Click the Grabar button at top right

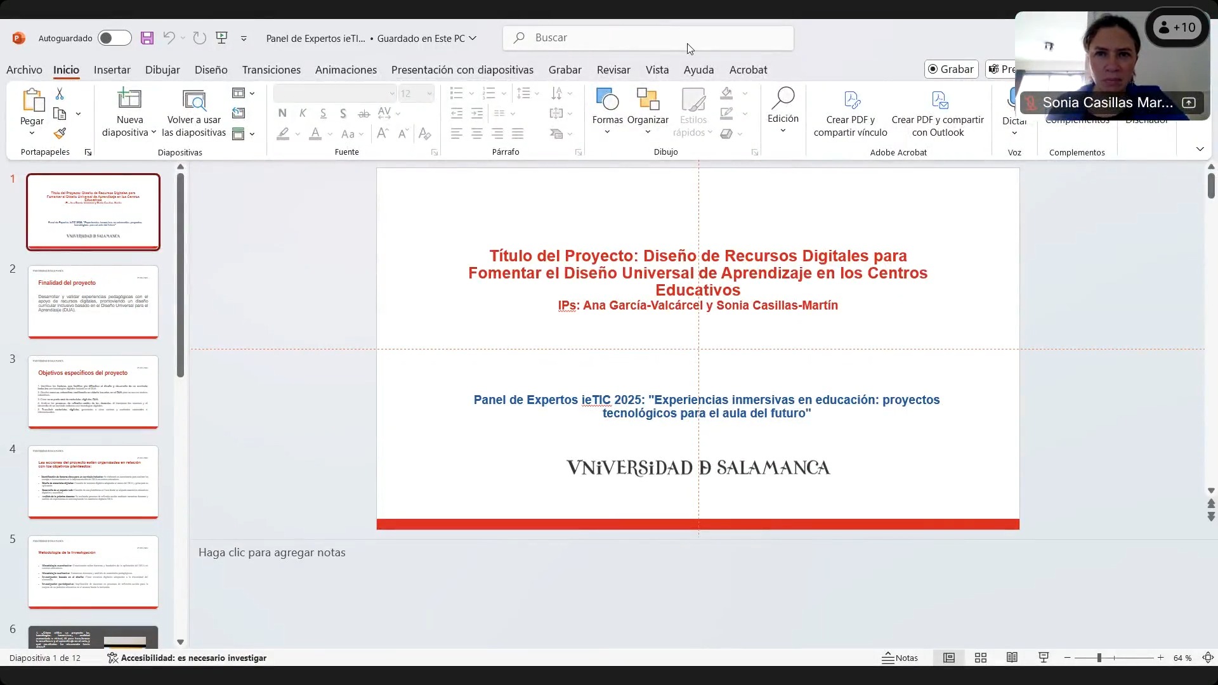pyautogui.click(x=951, y=69)
